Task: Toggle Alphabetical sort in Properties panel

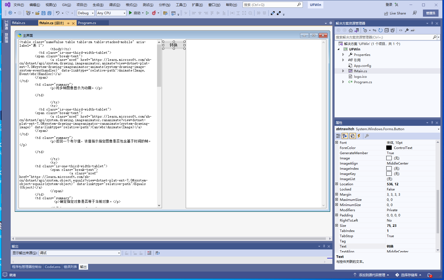Action: 345,136
